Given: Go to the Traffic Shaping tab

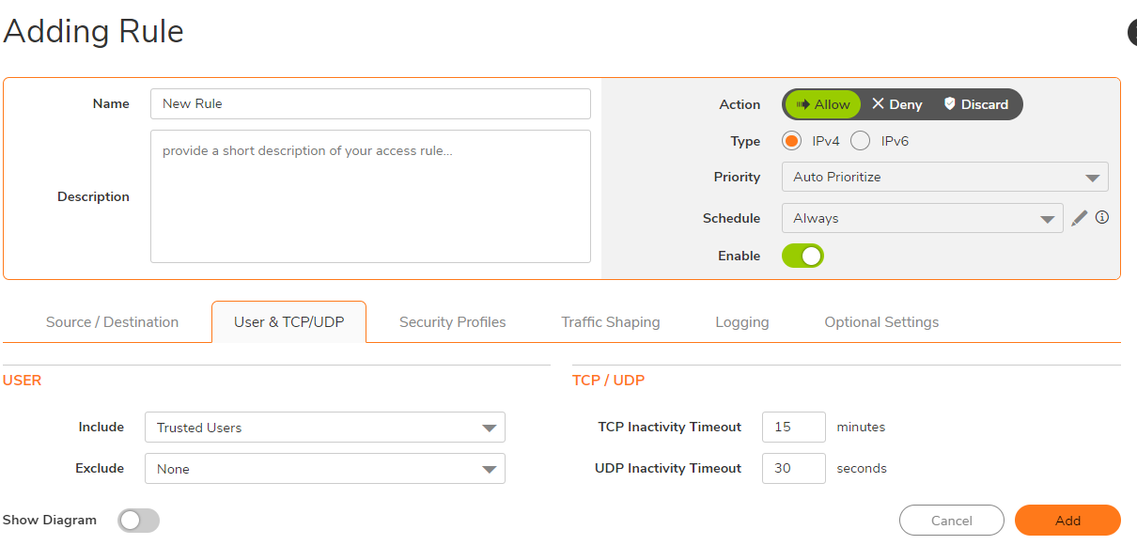Looking at the screenshot, I should pyautogui.click(x=611, y=322).
